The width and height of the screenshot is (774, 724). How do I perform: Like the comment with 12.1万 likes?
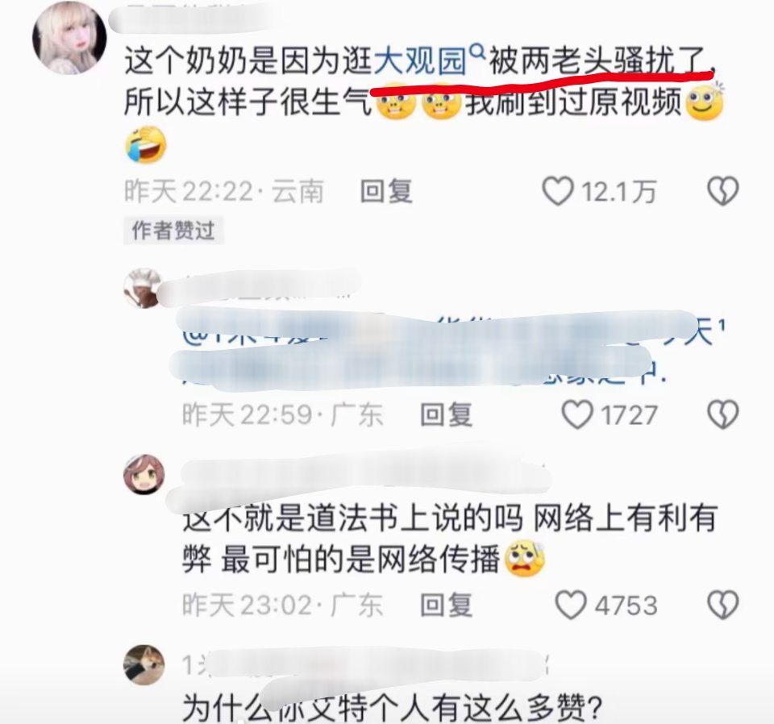[x=558, y=191]
